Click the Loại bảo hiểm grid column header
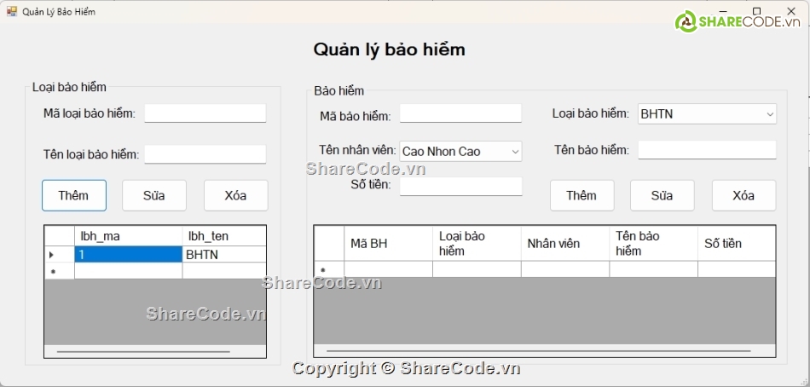Screen dimensions: 810x387 (477, 243)
